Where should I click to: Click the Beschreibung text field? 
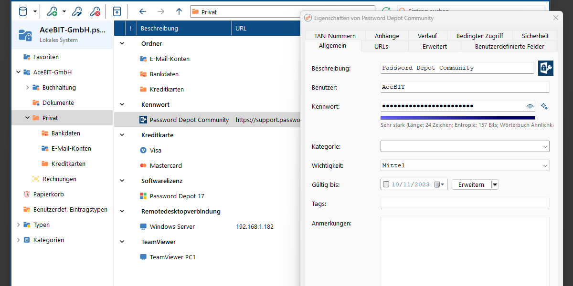457,68
